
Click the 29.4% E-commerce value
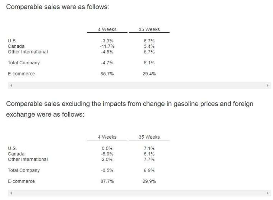pos(149,74)
